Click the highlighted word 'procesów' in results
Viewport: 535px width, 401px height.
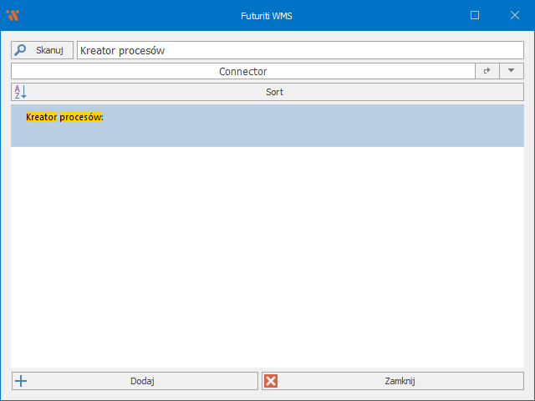(80, 117)
